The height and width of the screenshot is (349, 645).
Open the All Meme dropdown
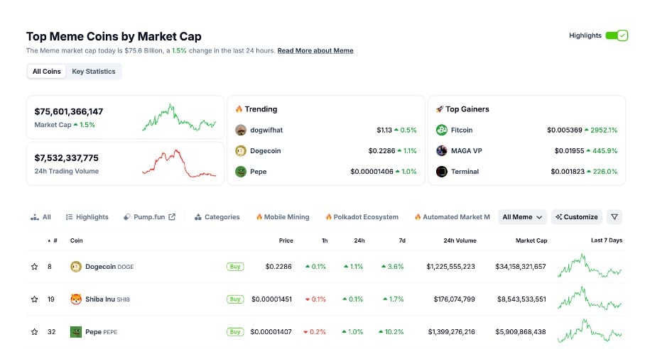[x=522, y=217]
